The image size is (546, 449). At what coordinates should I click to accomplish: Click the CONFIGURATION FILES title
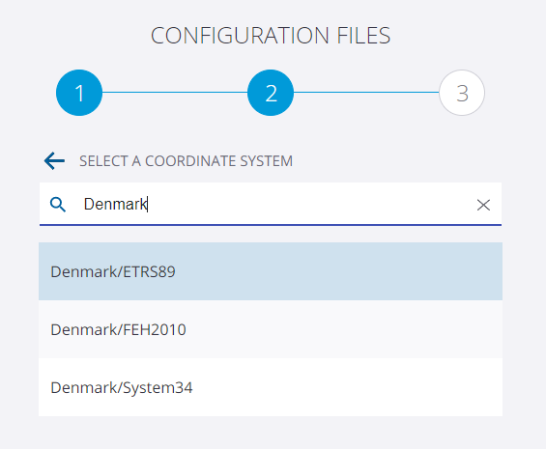click(271, 36)
